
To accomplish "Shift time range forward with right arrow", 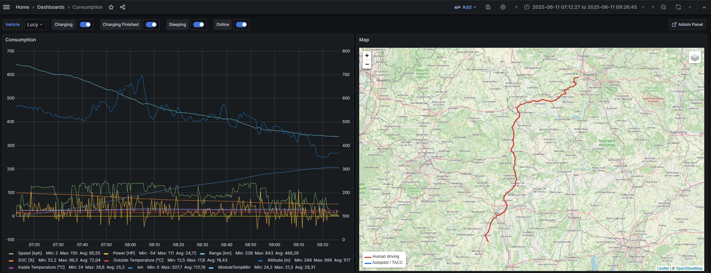I will click(653, 7).
